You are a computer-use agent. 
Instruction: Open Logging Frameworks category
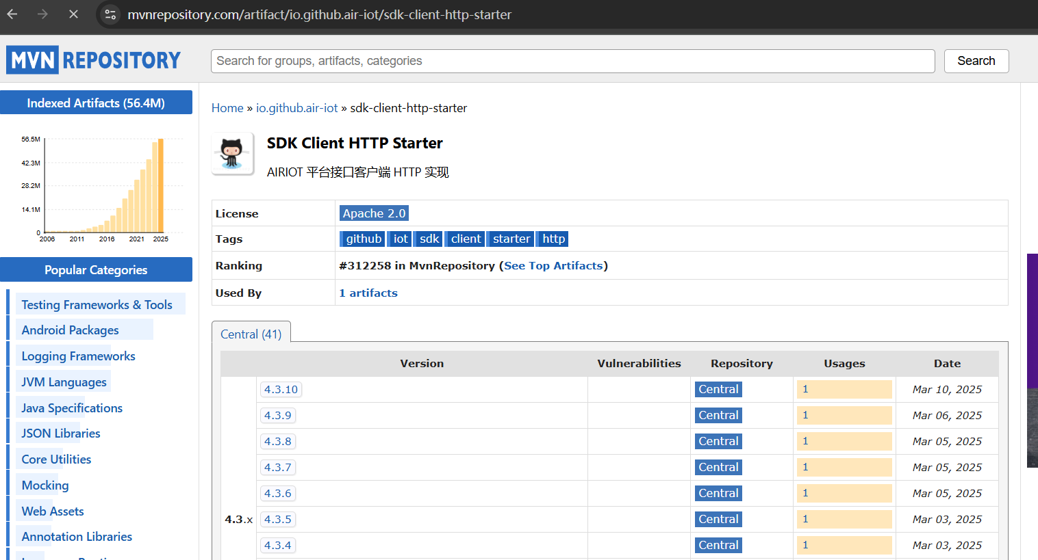(78, 356)
